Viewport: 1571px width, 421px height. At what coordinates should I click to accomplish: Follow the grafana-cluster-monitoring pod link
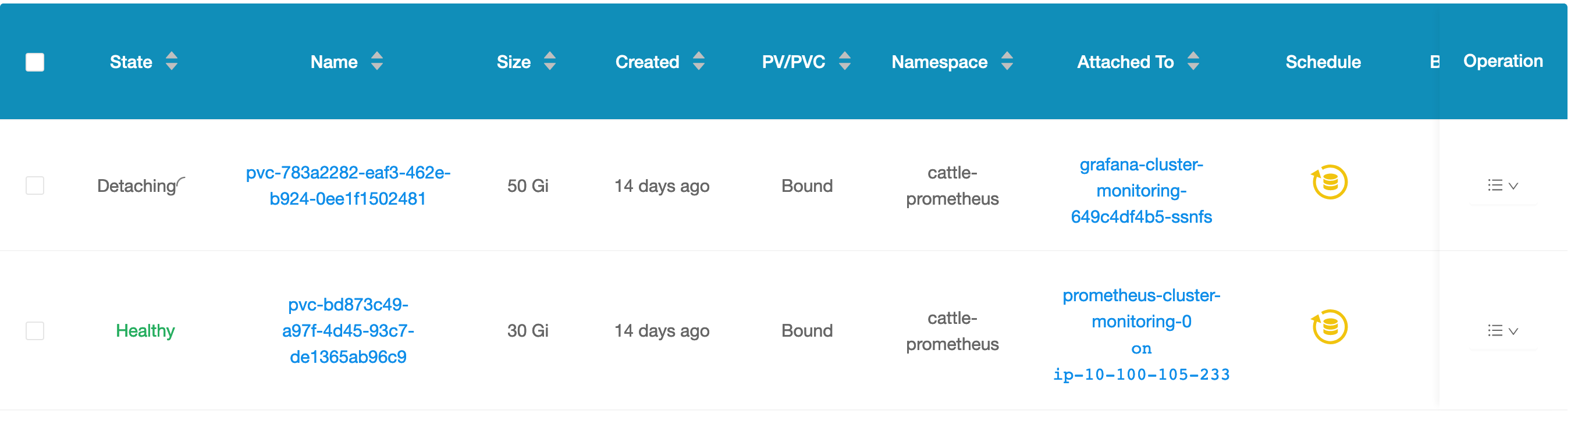(1141, 191)
